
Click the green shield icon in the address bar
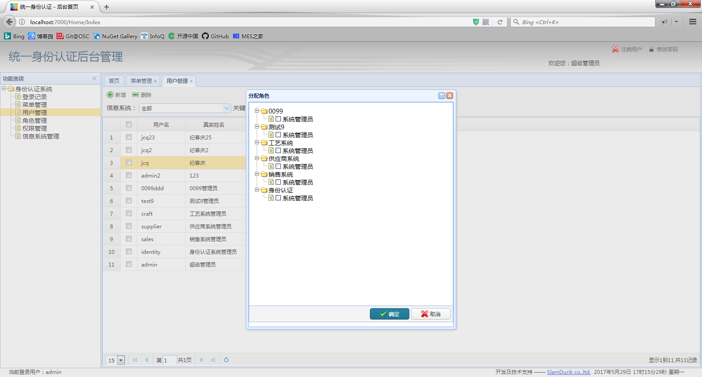pos(476,22)
